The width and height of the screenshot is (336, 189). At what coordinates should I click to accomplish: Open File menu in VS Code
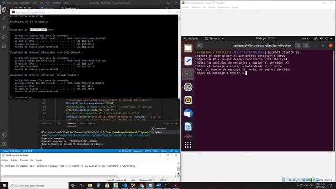tap(9, 3)
